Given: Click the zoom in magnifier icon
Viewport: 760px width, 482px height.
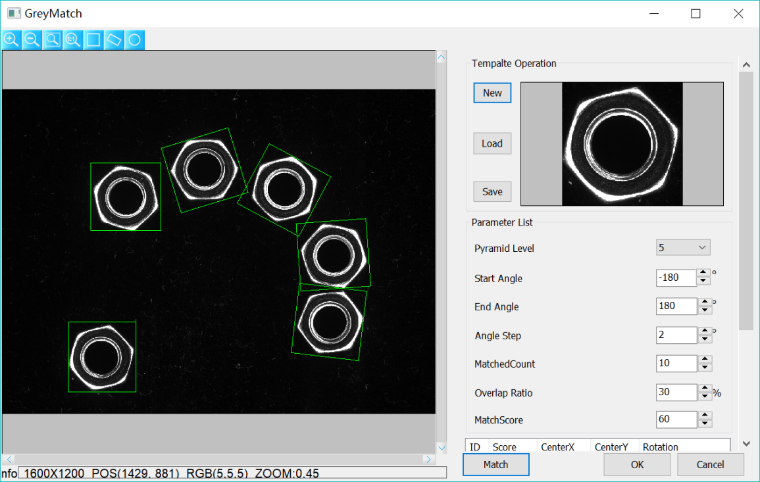Looking at the screenshot, I should click(11, 40).
